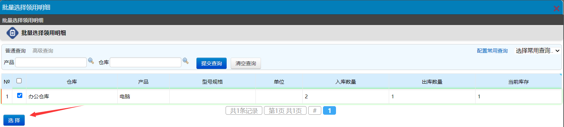Switch to 高级查询 tab
Image resolution: width=564 pixels, height=127 pixels.
[x=43, y=51]
